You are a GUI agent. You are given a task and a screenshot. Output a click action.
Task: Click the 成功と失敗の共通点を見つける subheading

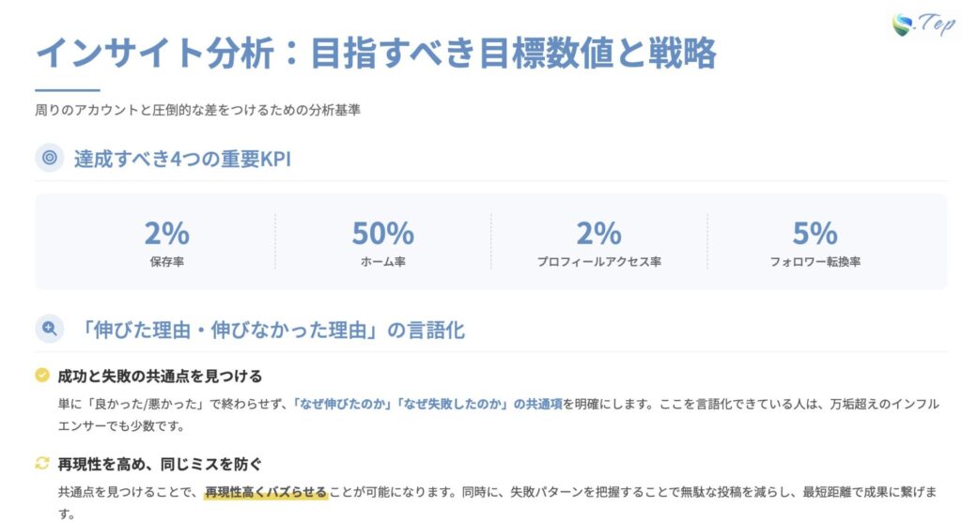[x=160, y=376]
